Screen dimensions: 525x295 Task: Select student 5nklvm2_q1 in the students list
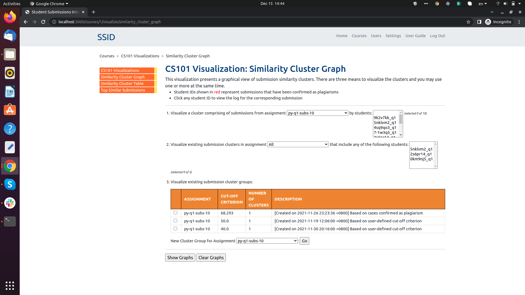[x=385, y=122]
